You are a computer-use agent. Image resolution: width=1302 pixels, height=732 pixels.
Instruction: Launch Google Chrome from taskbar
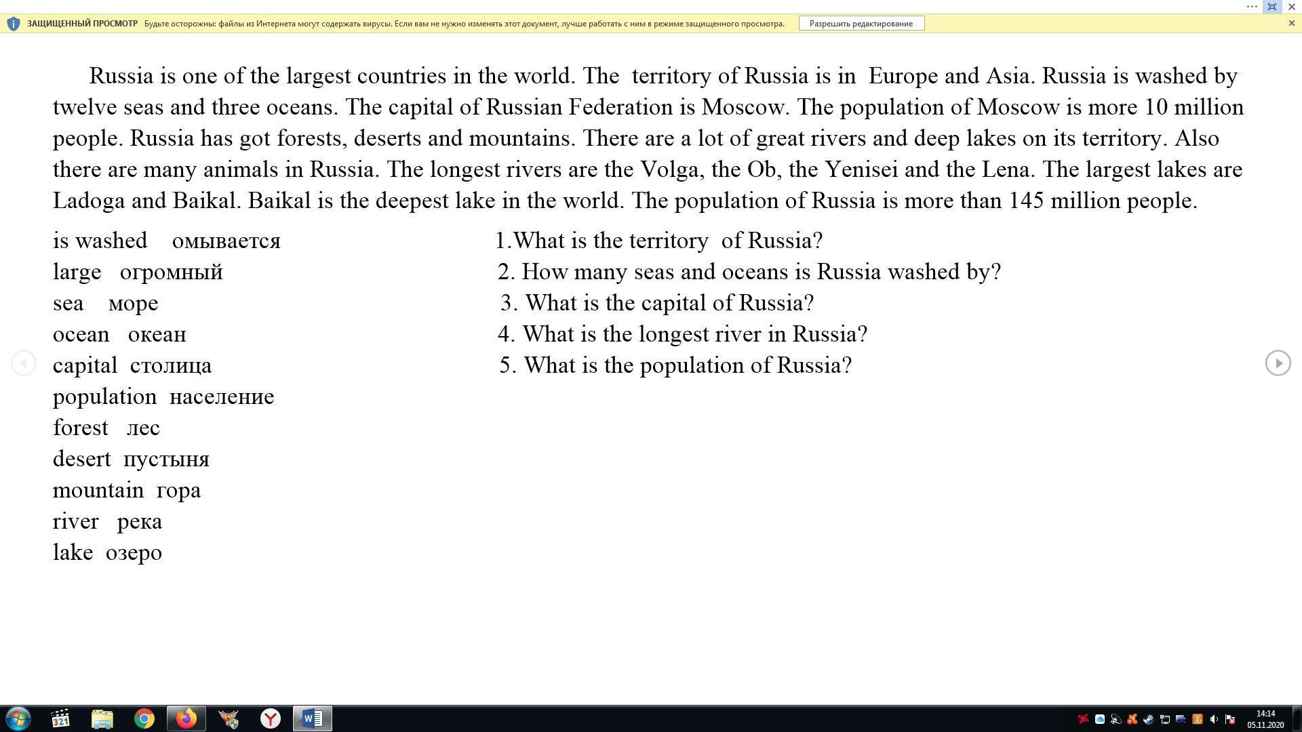pos(144,718)
